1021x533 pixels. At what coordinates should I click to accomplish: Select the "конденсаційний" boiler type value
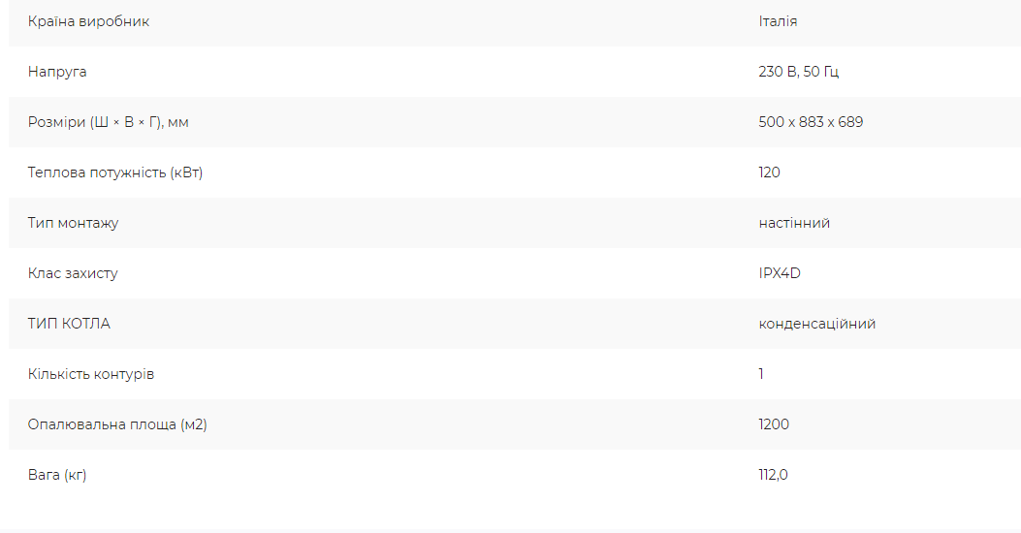point(817,324)
